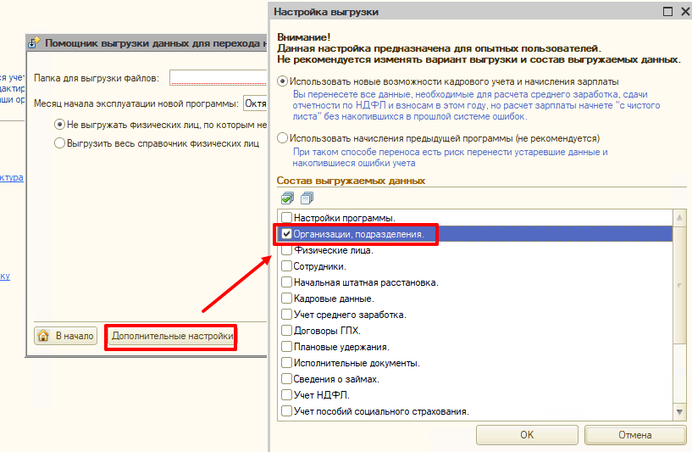This screenshot has height=452, width=692.
Task: Check the Сотрудники checkbox
Action: tap(287, 266)
